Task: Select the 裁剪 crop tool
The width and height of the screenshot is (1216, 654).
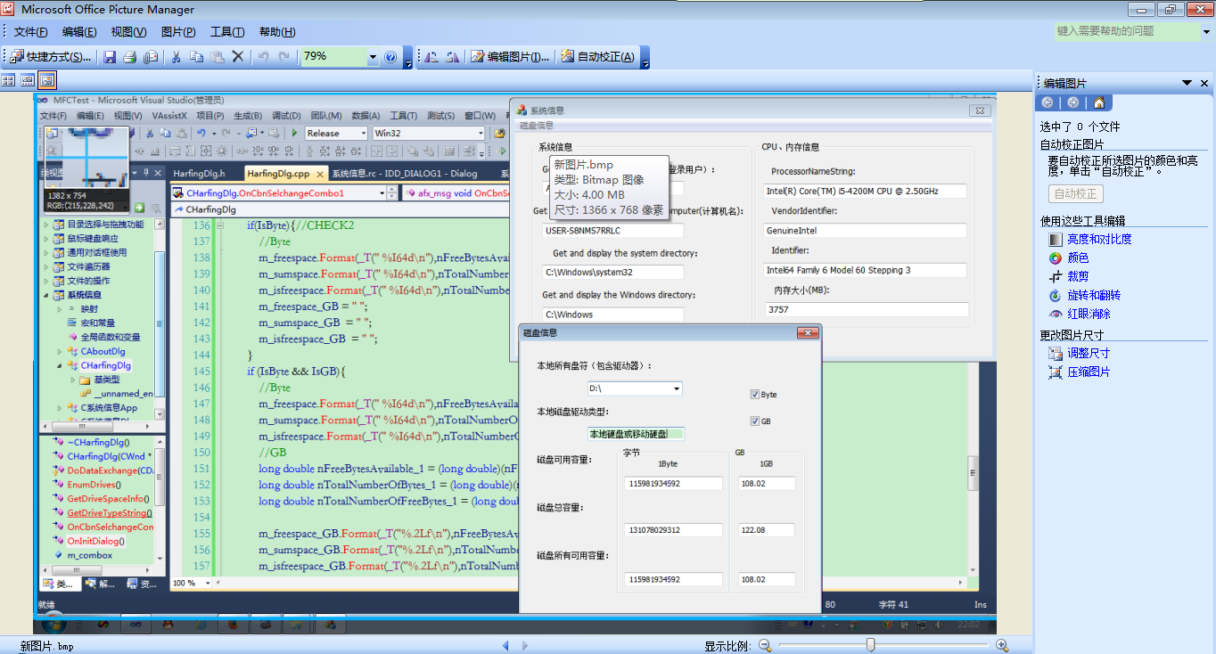Action: point(1069,276)
